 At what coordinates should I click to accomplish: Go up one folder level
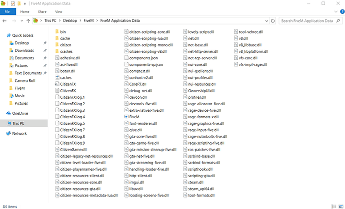tap(28, 21)
